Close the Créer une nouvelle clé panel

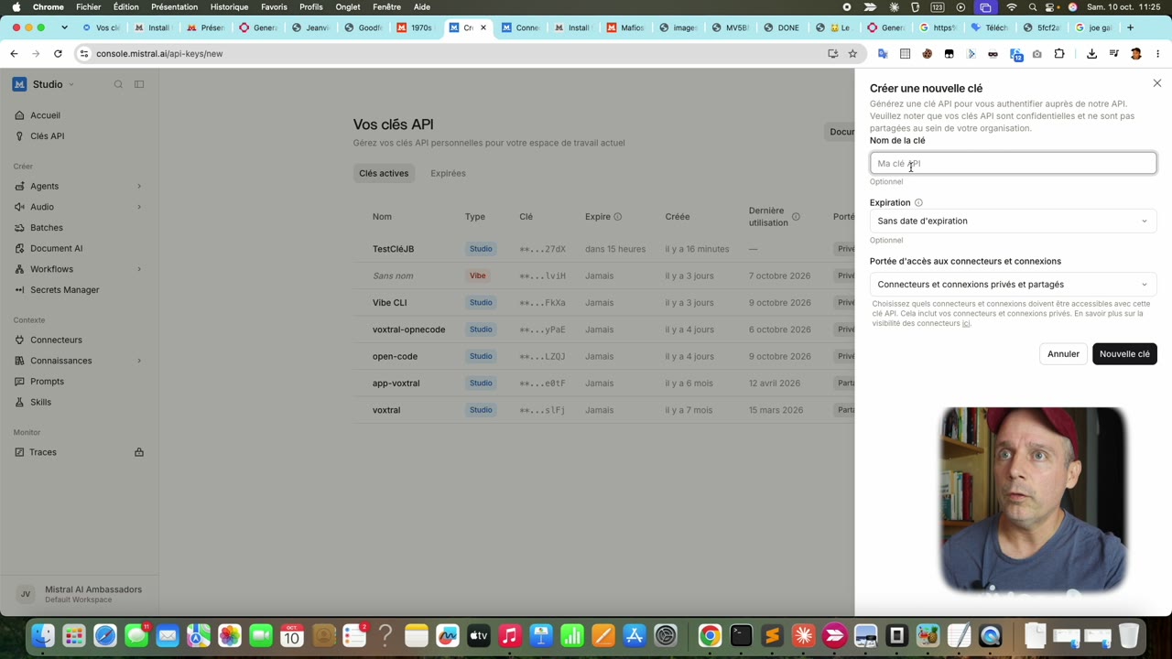click(1156, 83)
